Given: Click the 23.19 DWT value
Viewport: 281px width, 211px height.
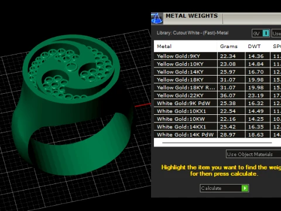Looking at the screenshot, I should pyautogui.click(x=256, y=96).
